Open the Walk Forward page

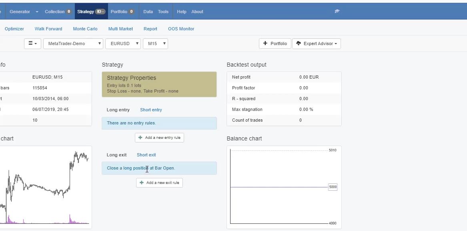48,29
